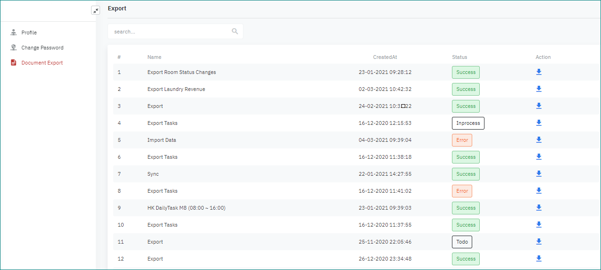Click the CreatedAt column header
Viewport: 601px width, 270px height.
click(x=385, y=57)
